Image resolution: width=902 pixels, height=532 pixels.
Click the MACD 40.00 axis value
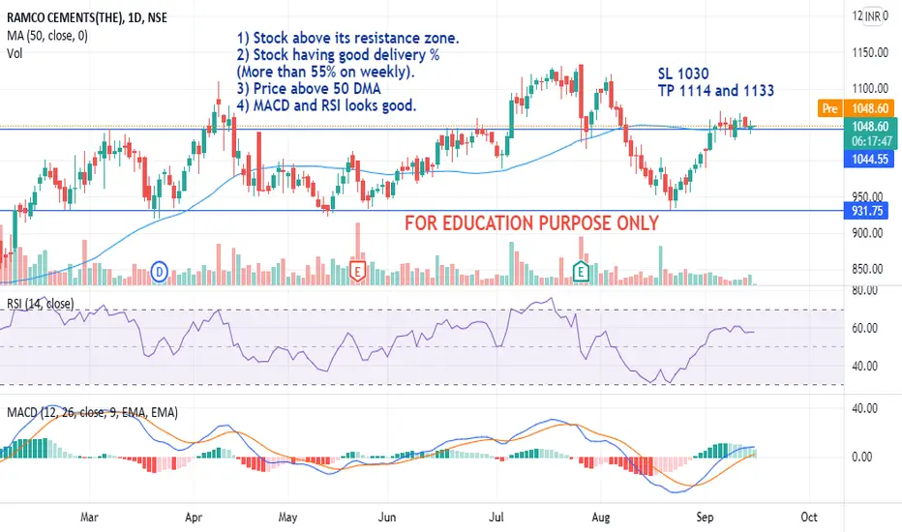tap(864, 409)
